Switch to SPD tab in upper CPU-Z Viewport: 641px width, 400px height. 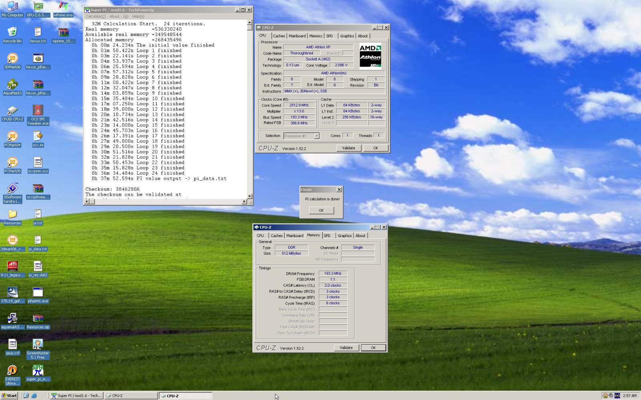[x=329, y=36]
